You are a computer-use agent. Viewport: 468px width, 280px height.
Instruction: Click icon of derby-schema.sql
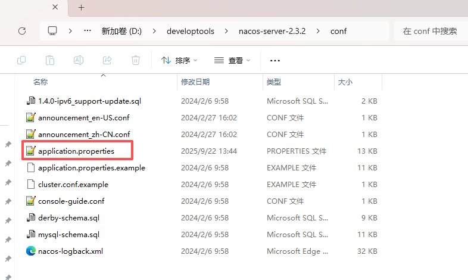(x=31, y=218)
